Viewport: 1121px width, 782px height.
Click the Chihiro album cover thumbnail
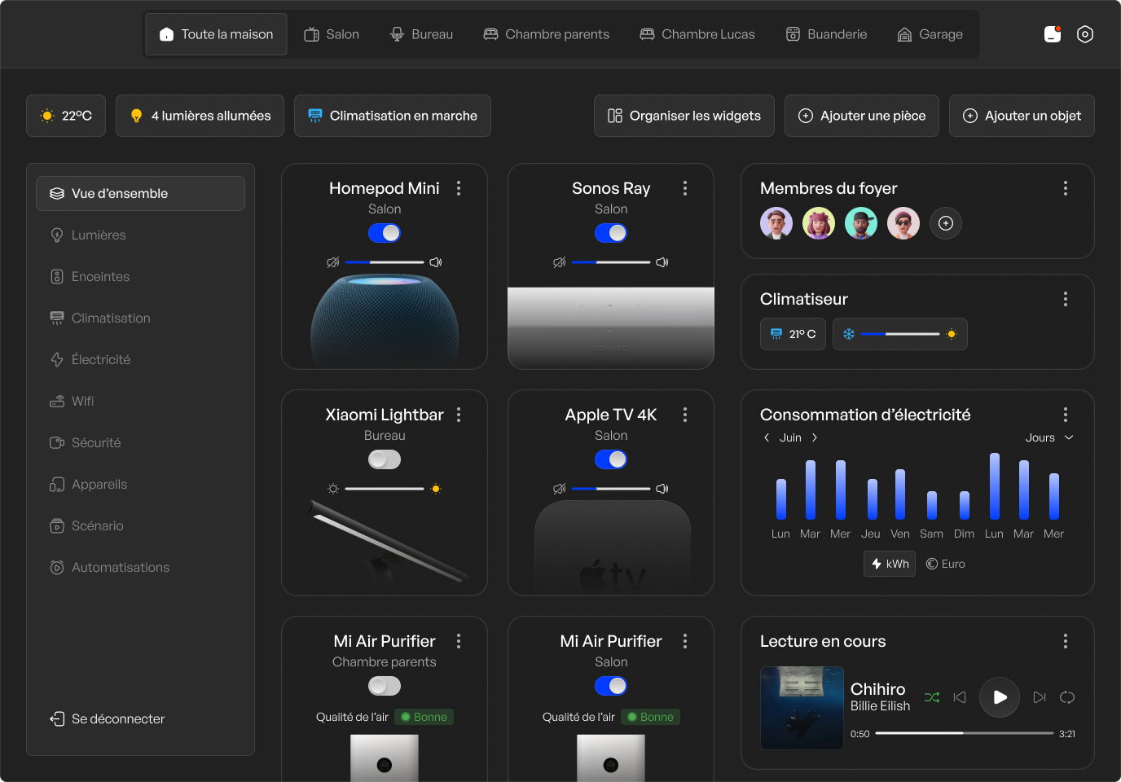[x=802, y=708]
